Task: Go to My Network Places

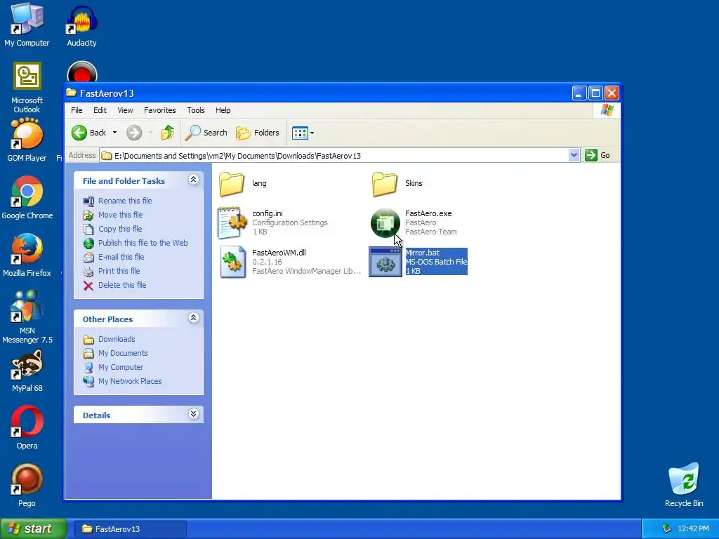Action: pos(130,381)
